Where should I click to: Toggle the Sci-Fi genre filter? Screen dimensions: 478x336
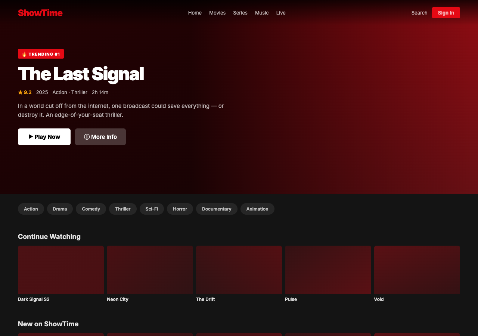(152, 209)
